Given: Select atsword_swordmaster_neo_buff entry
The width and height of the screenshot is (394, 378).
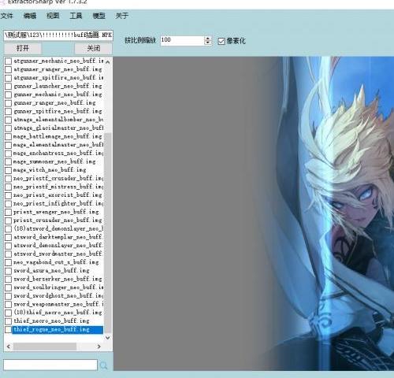Looking at the screenshot, I should point(58,254).
